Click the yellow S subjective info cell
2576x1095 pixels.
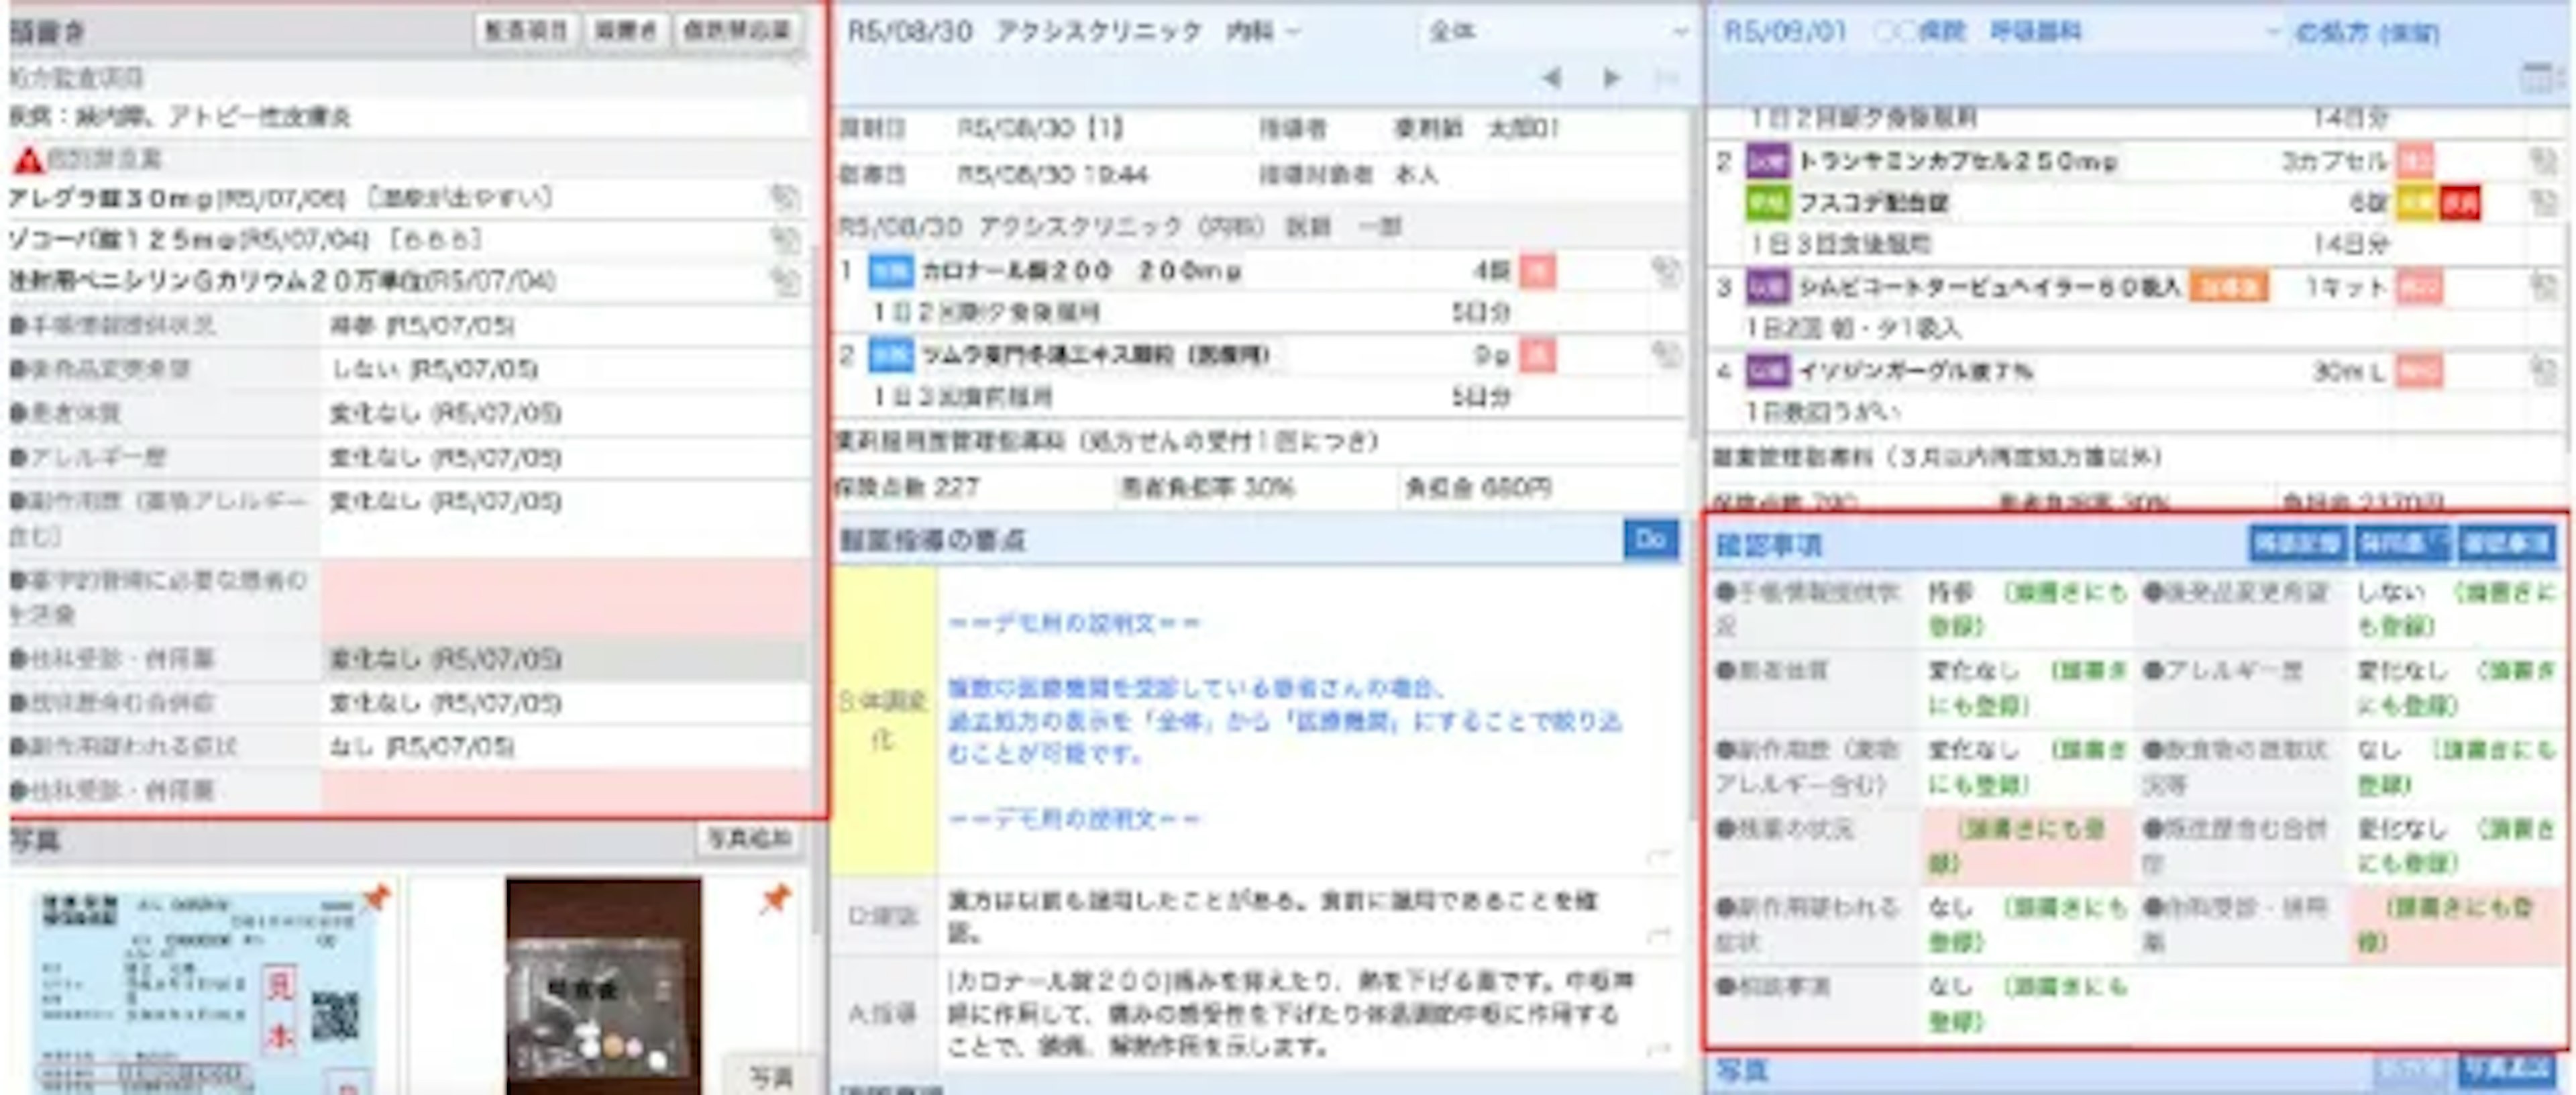883,720
